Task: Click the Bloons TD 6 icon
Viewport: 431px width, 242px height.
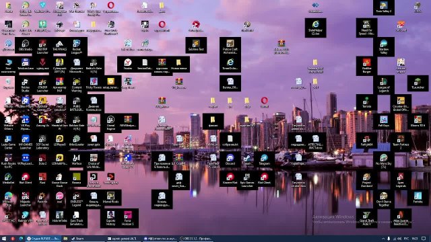Action: pos(418,122)
